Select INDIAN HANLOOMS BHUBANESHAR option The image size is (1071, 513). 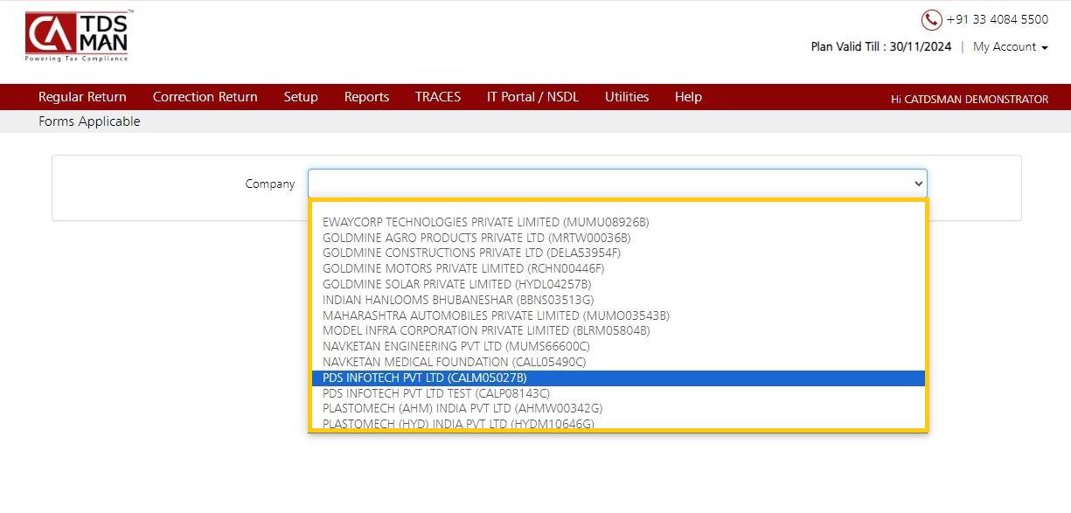618,300
